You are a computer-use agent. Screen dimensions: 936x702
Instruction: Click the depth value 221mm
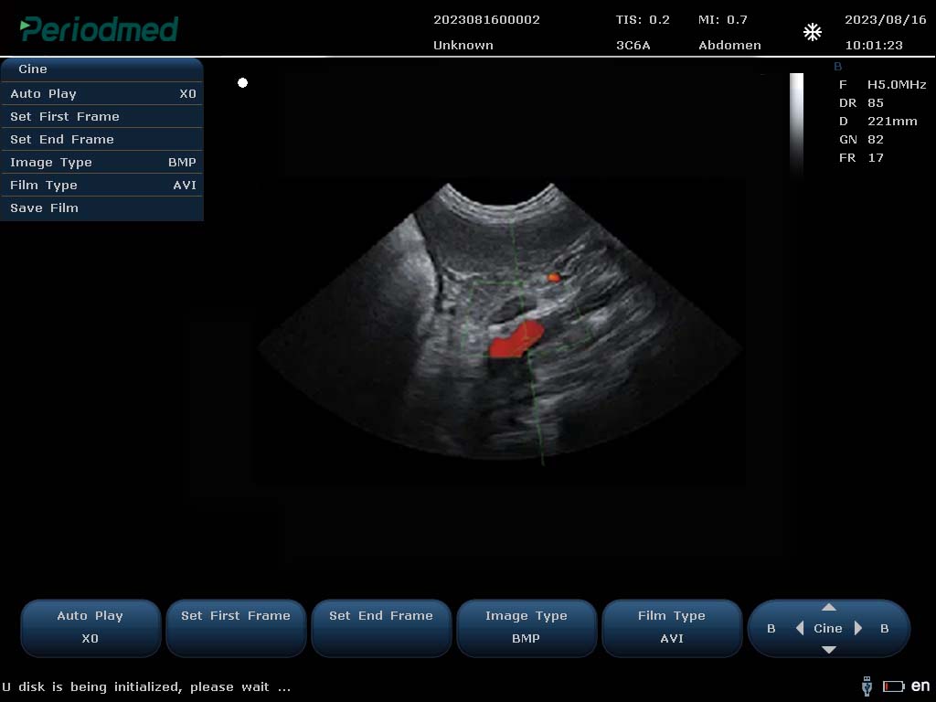pyautogui.click(x=892, y=122)
